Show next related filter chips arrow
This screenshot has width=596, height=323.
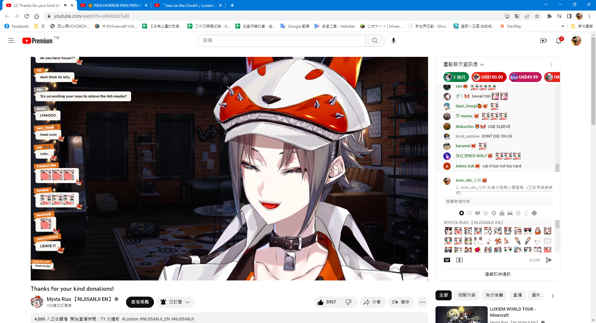point(553,296)
